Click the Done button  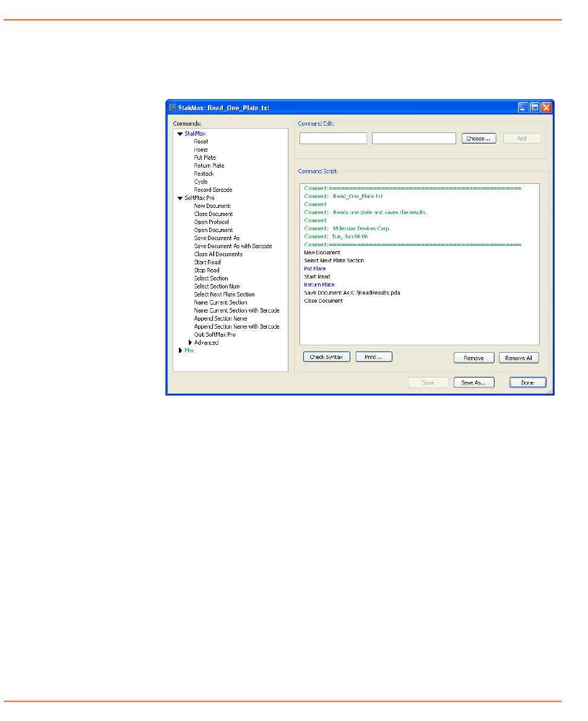[527, 382]
